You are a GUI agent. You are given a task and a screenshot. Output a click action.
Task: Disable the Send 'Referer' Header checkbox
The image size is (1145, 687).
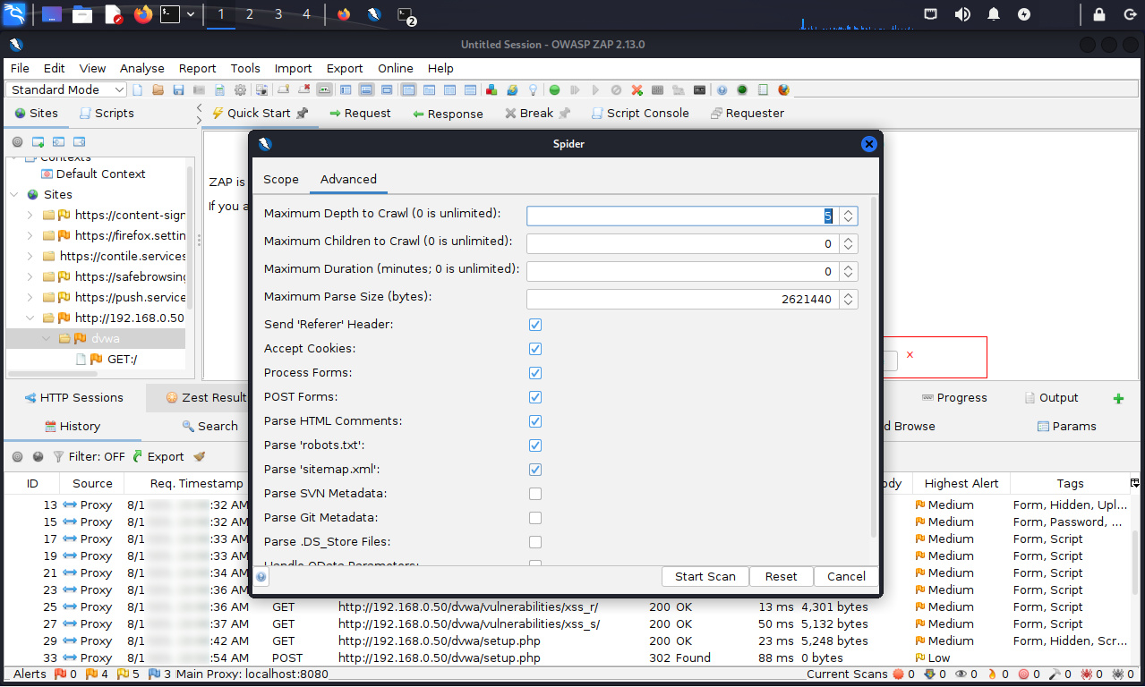click(535, 325)
